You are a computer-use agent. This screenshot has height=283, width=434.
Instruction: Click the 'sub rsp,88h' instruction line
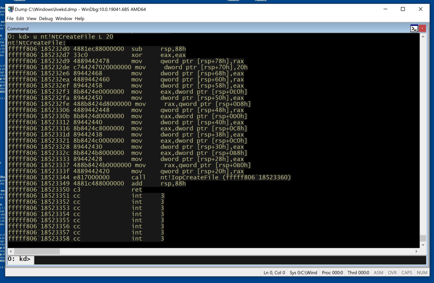[97, 49]
